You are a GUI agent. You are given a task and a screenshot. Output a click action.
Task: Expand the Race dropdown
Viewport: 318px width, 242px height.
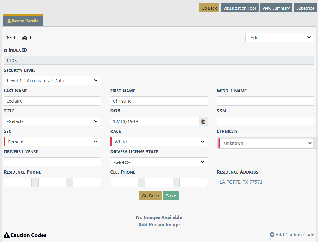click(x=159, y=142)
